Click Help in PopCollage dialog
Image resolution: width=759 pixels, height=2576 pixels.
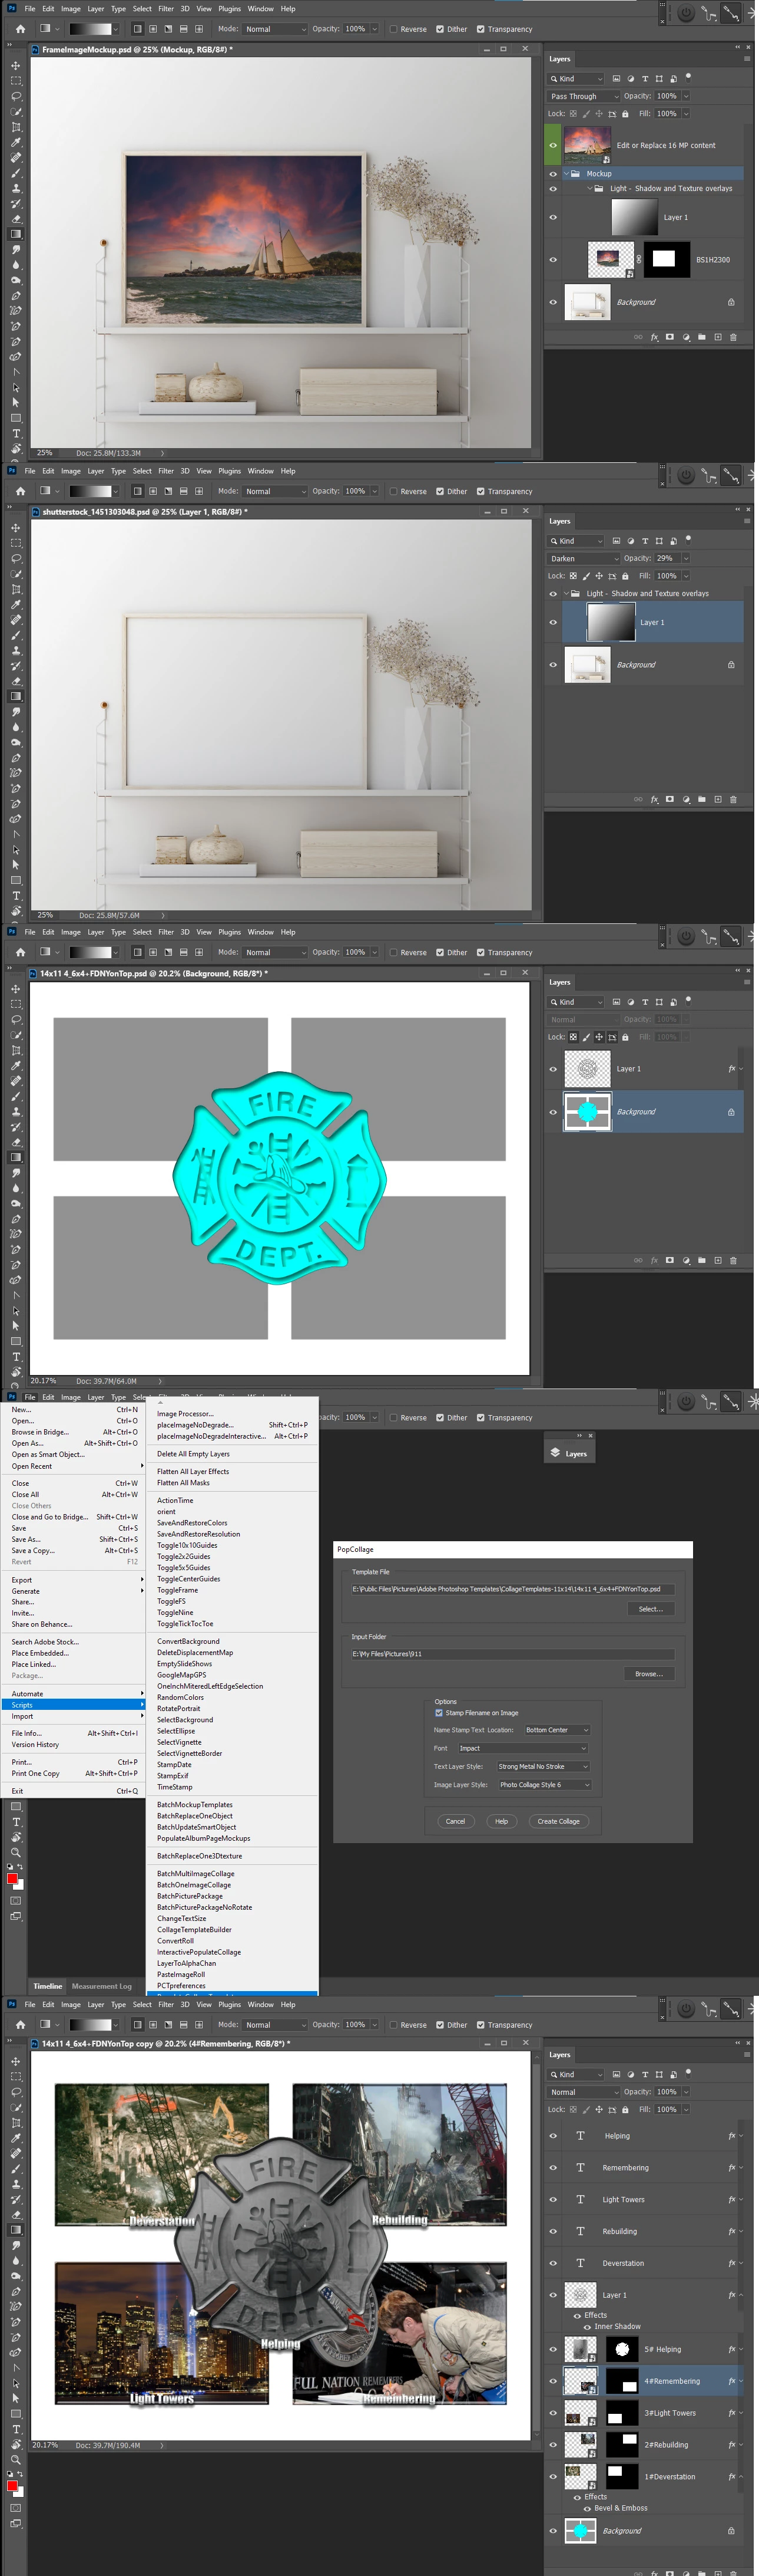(501, 1821)
